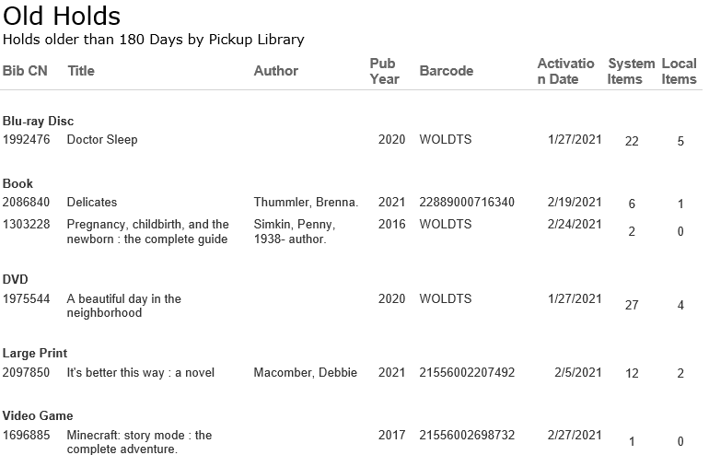Select the Large Print group heading
The height and width of the screenshot is (455, 709).
click(x=35, y=354)
